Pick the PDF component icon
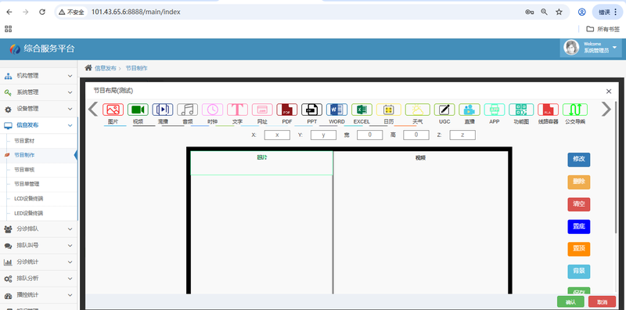 coord(286,110)
